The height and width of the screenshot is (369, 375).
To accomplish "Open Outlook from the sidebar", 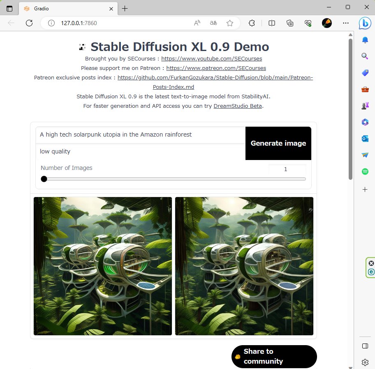I will 365,139.
